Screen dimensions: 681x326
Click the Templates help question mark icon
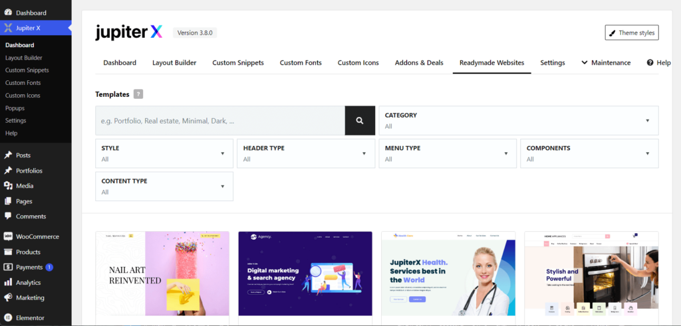[138, 94]
